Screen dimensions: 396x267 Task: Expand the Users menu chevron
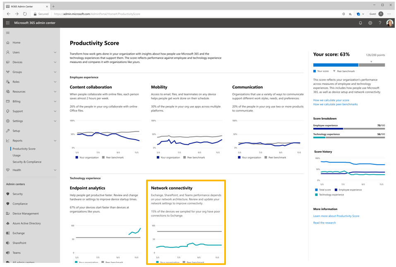[x=55, y=52]
